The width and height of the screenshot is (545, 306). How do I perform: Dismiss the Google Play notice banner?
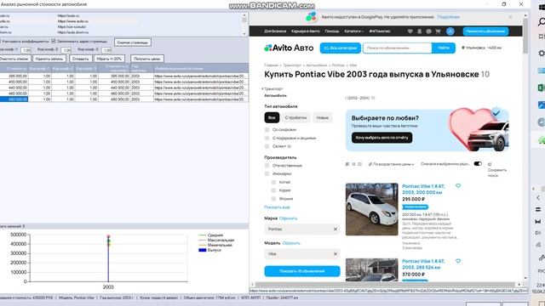point(510,17)
